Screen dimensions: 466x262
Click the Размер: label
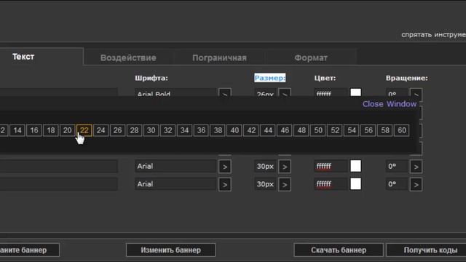(x=270, y=78)
